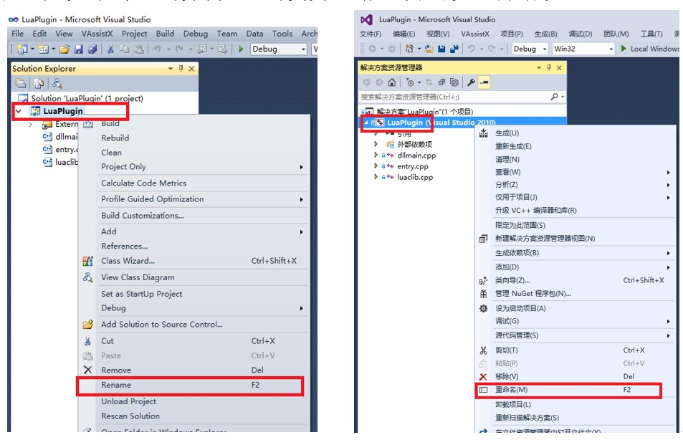Open File menu in left window

pos(18,34)
